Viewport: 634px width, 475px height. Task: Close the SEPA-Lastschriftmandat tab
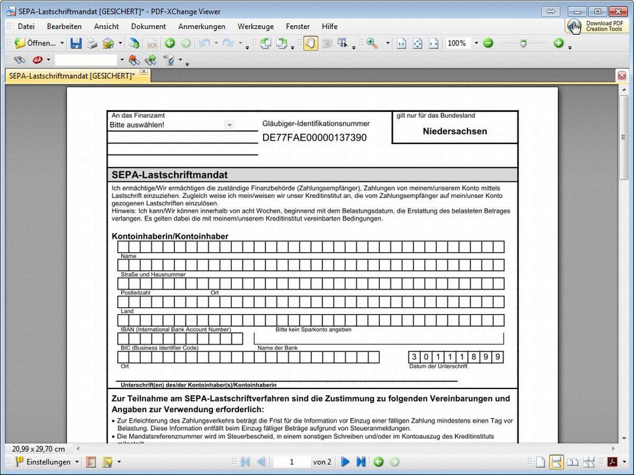tap(144, 71)
